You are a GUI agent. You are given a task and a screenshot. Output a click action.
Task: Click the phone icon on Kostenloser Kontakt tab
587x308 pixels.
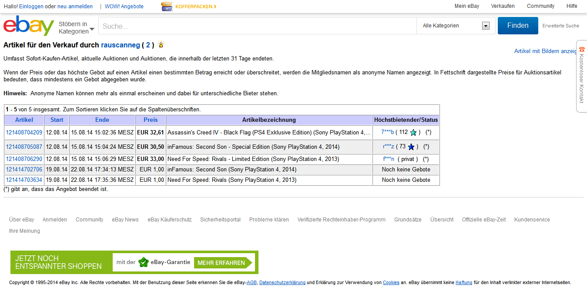tap(582, 50)
